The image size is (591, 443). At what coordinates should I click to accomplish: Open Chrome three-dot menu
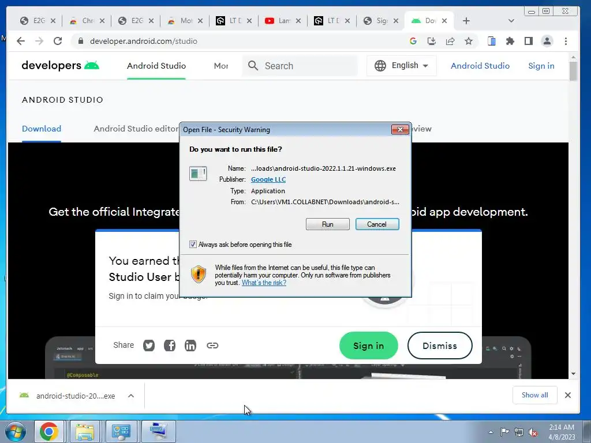point(566,41)
